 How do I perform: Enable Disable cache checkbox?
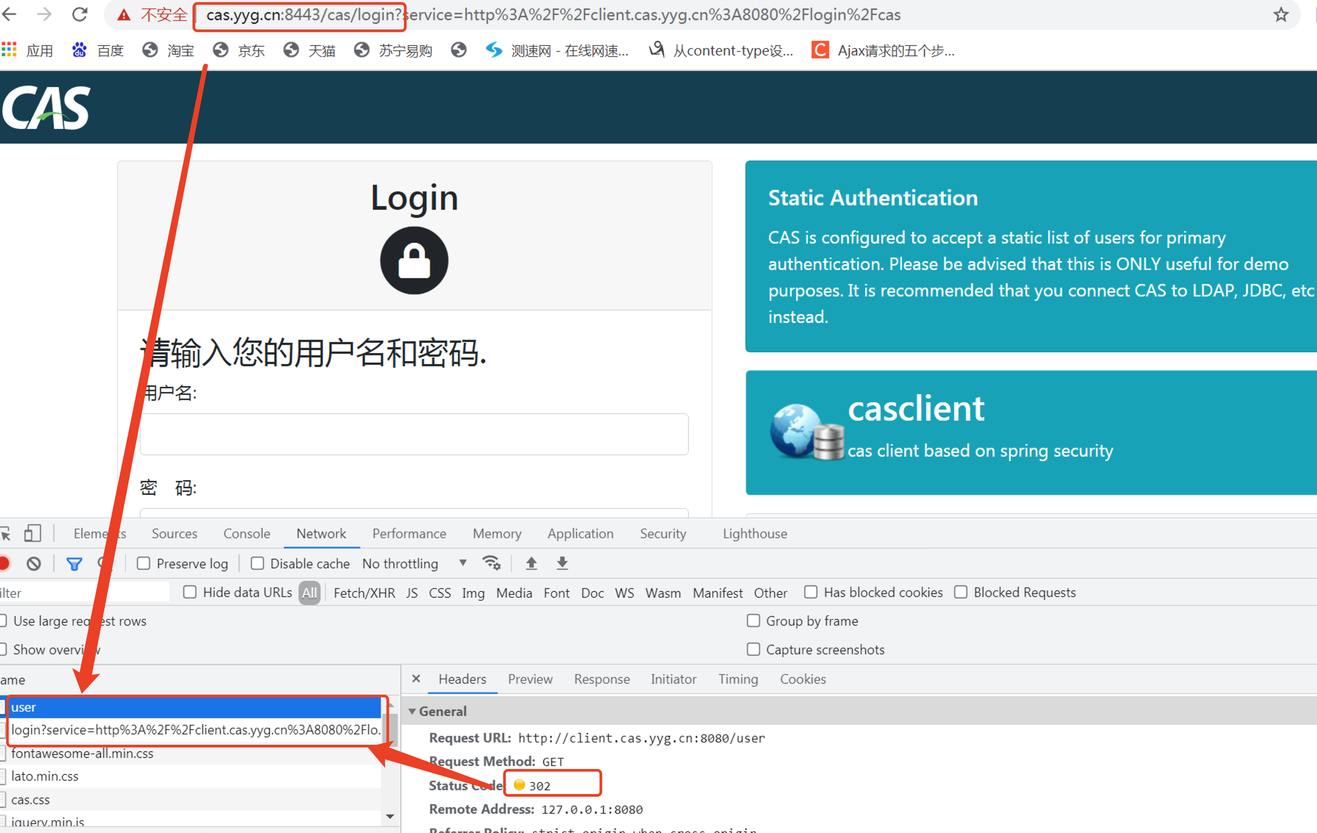(257, 563)
